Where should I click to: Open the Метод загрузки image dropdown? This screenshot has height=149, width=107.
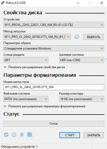point(37,37)
